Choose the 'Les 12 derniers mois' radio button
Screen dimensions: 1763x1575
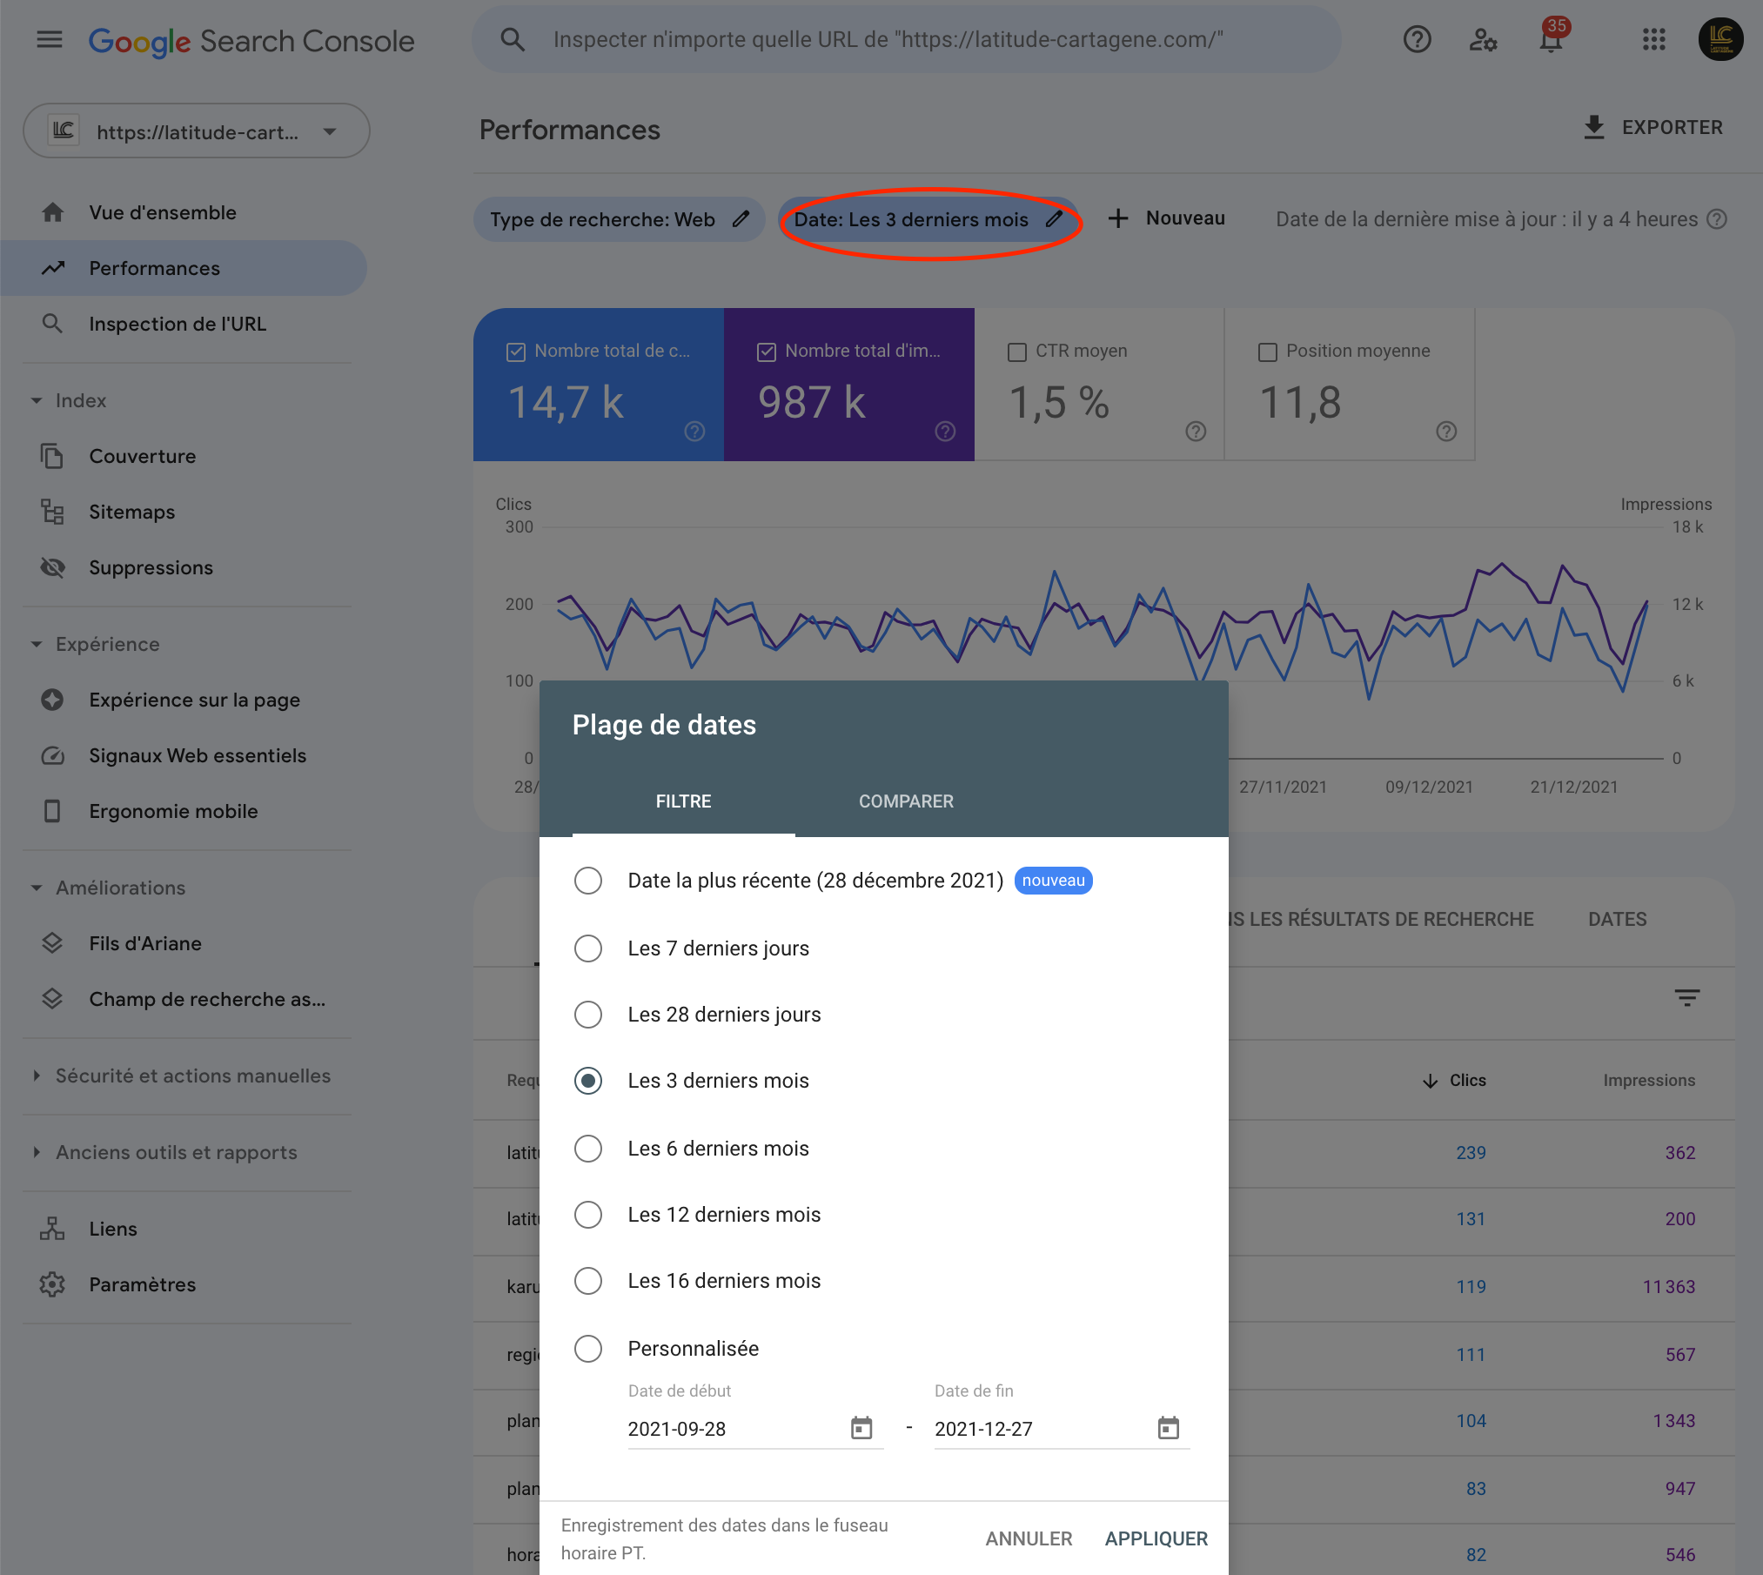click(x=588, y=1215)
